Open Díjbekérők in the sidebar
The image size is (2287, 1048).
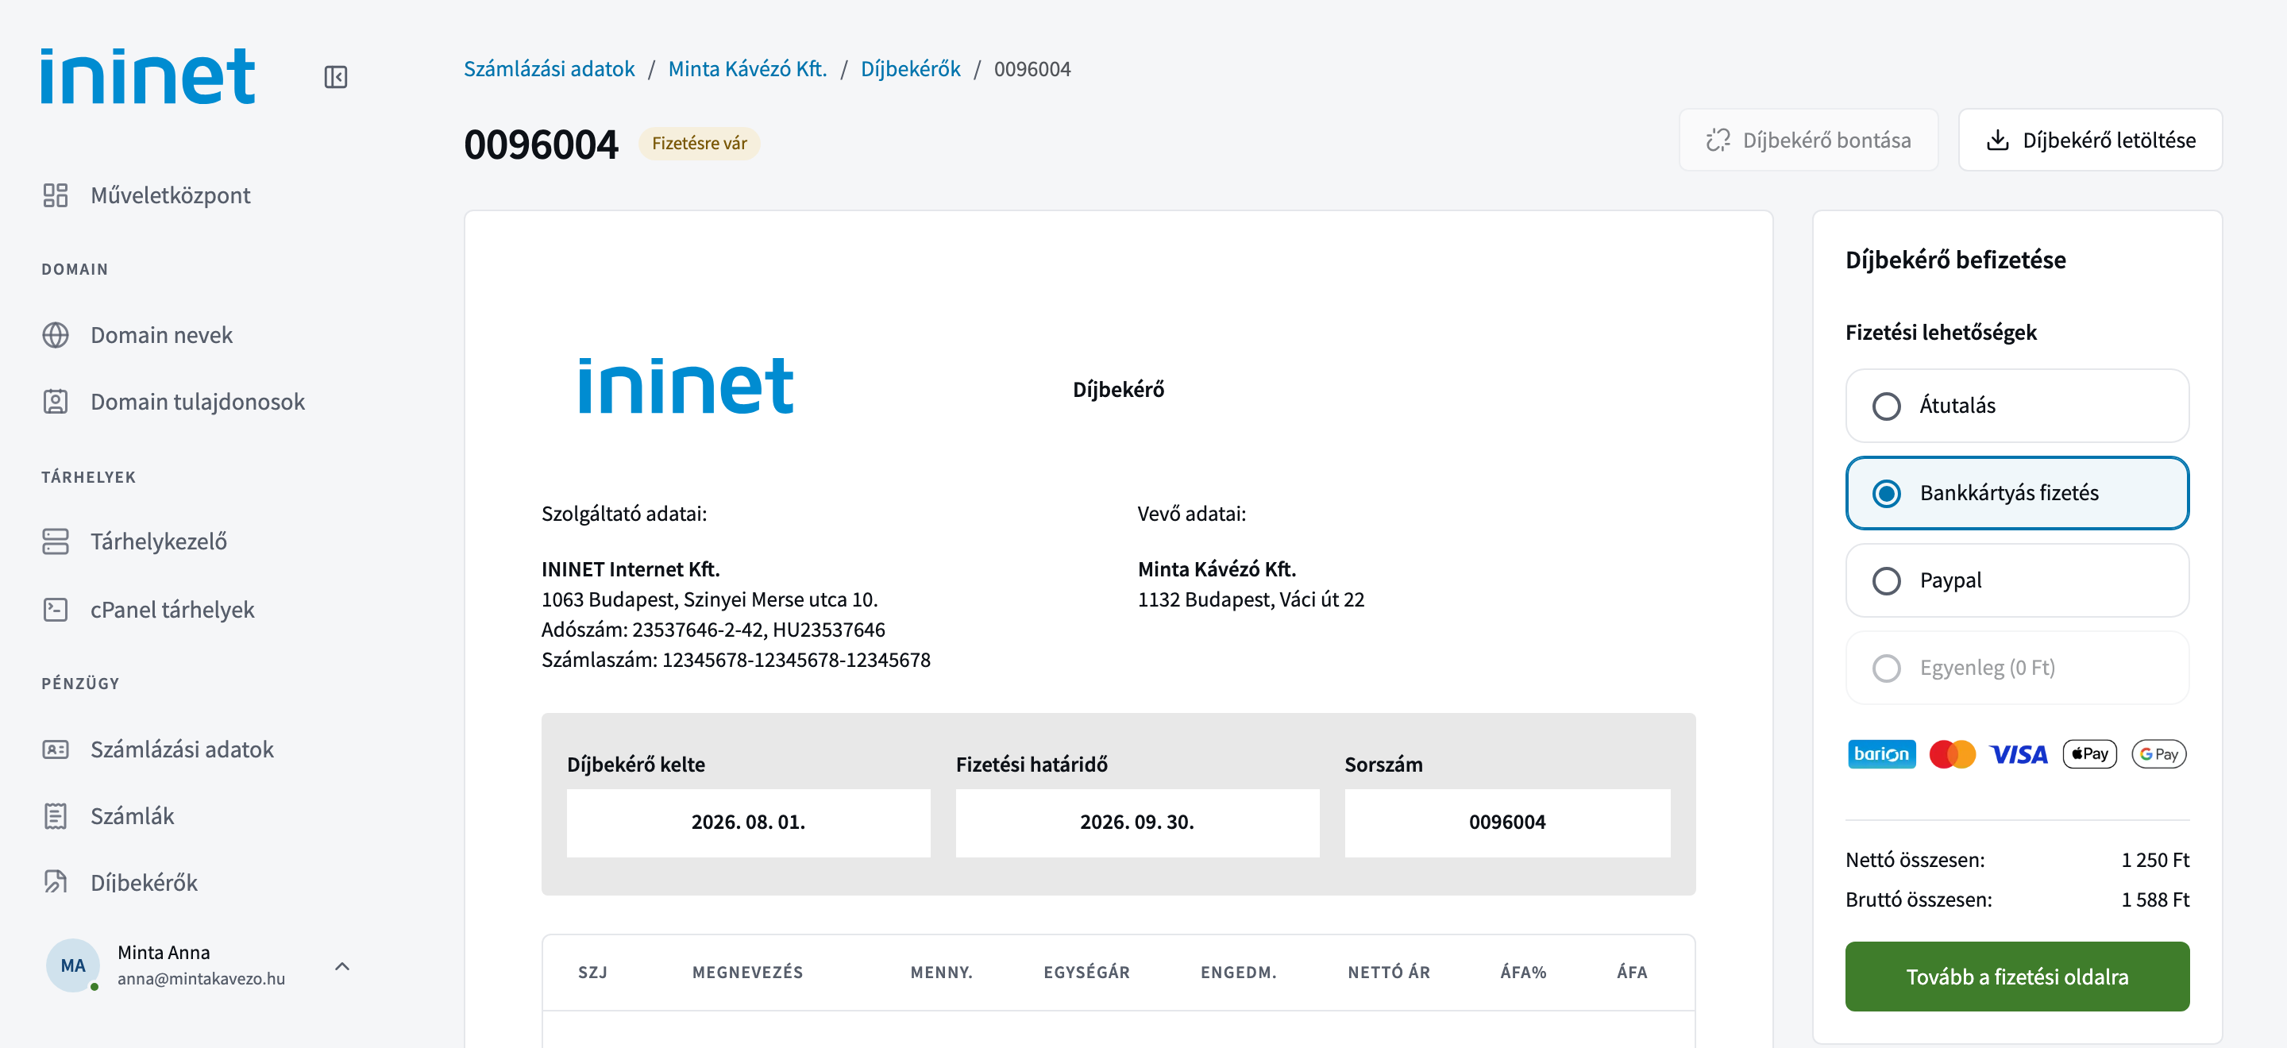(144, 882)
